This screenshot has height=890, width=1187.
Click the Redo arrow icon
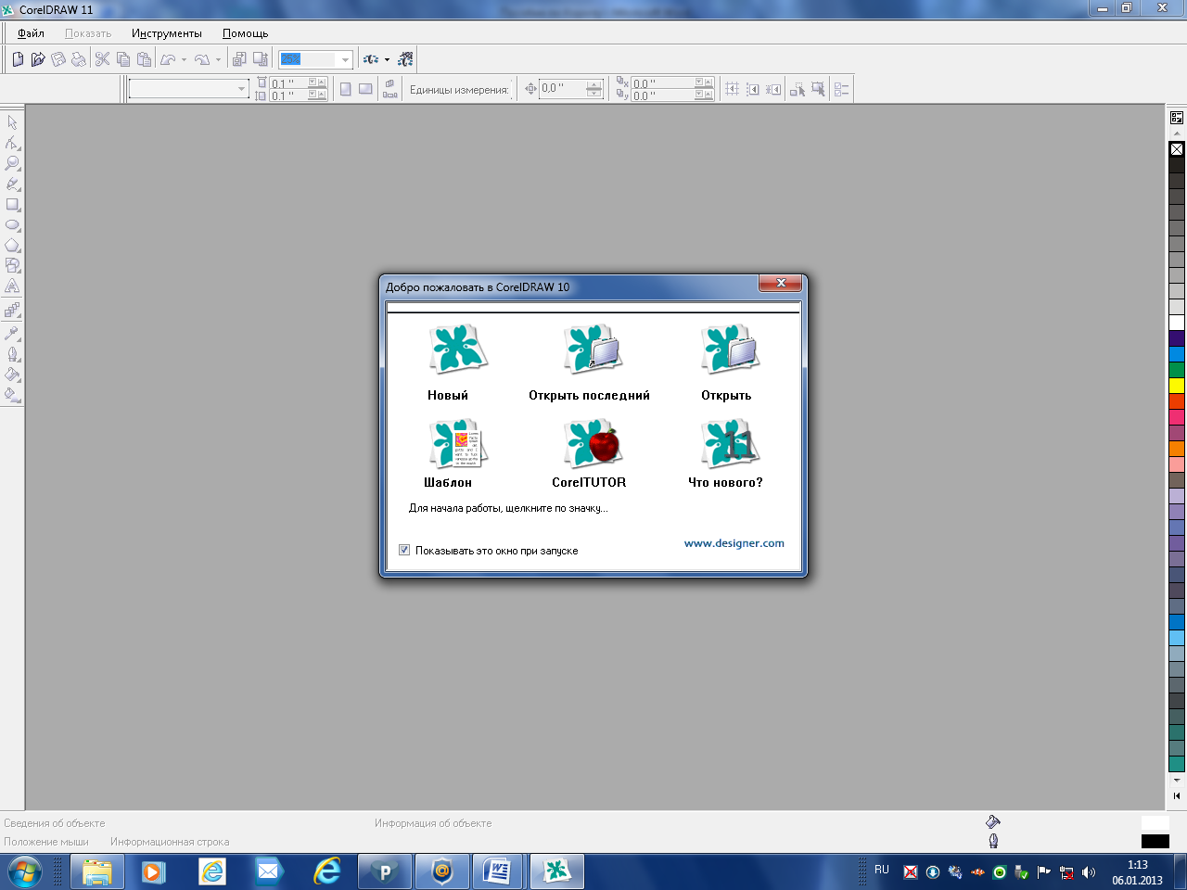[202, 59]
